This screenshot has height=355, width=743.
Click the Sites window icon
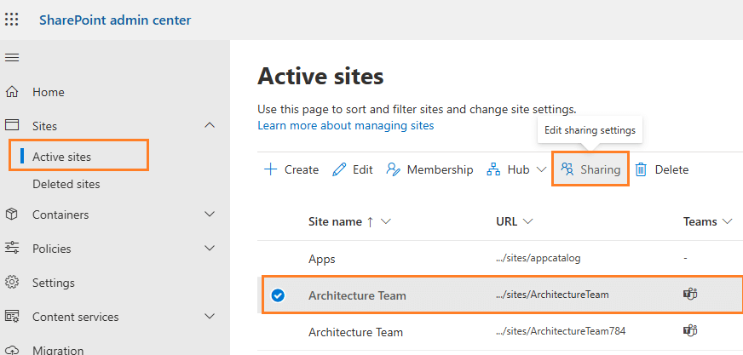click(x=12, y=125)
